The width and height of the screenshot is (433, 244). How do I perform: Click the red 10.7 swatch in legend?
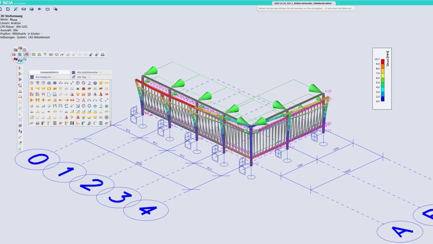(x=382, y=61)
